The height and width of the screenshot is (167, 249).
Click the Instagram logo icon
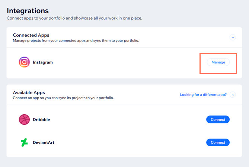[x=24, y=62]
